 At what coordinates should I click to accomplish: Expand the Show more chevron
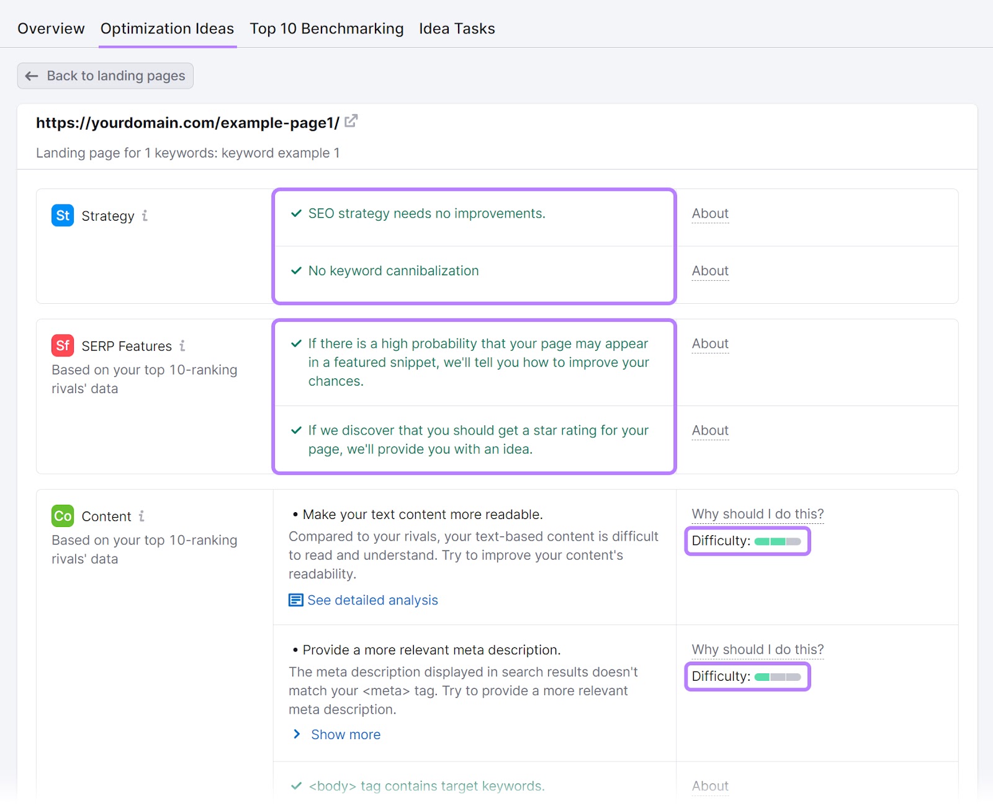[x=297, y=734]
